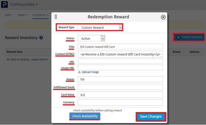206x125 pixels.
Task: Click the Image URL input field
Action: [x=120, y=67]
